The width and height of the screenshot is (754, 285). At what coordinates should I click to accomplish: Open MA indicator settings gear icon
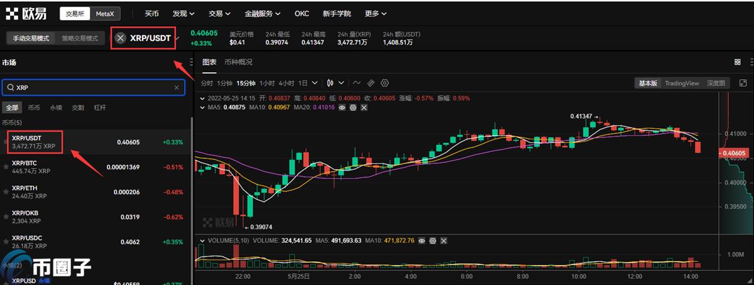coord(353,107)
